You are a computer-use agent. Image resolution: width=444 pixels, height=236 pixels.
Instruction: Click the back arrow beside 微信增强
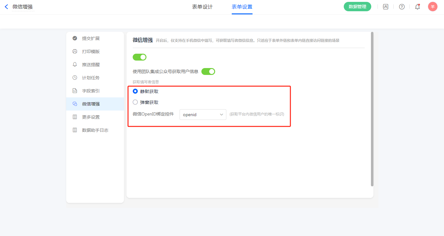6,7
